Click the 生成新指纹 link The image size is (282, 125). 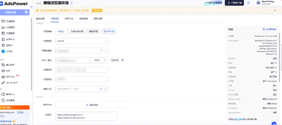tap(271, 29)
